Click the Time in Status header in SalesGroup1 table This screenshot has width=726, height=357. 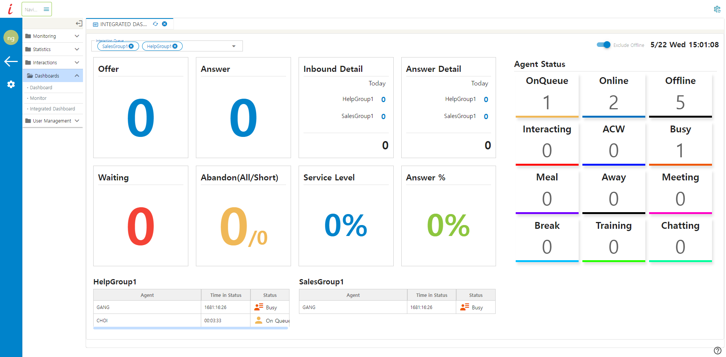[x=432, y=295]
